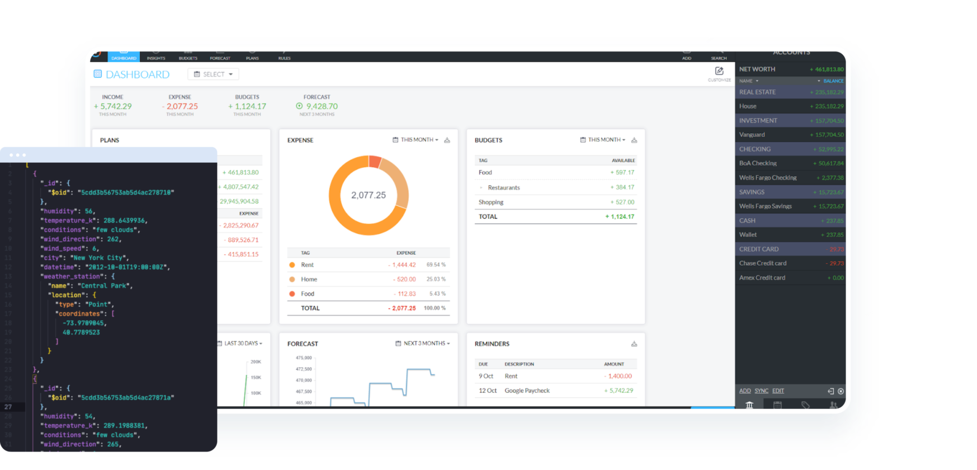Image resolution: width=977 pixels, height=470 pixels.
Task: Open the bank accounts tab icon
Action: pyautogui.click(x=749, y=405)
